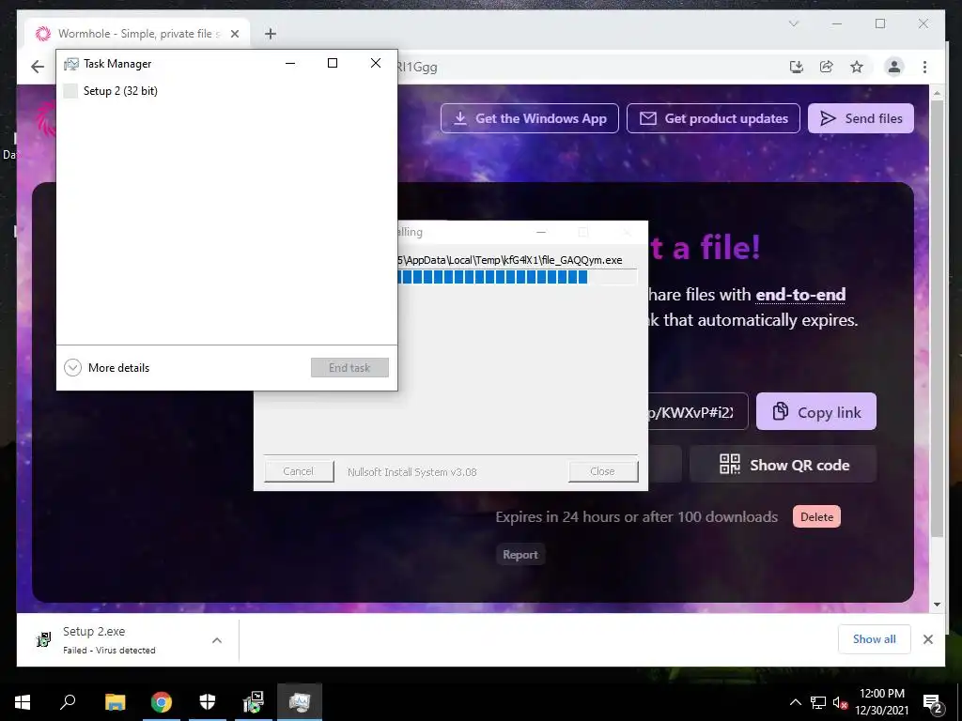Click the Task Manager title bar icon

[71, 64]
